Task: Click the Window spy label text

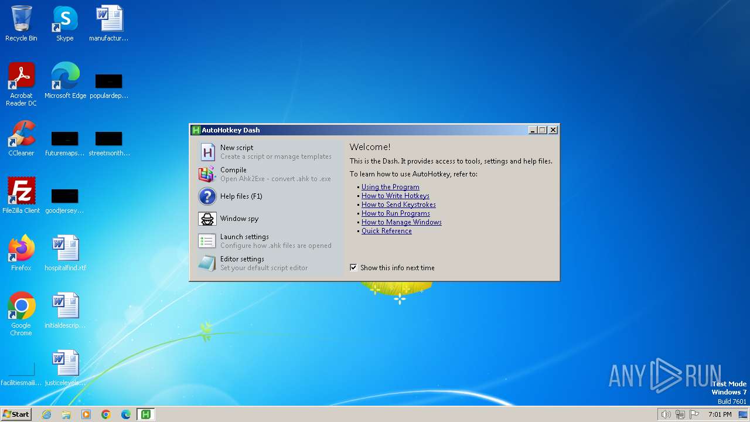Action: (x=239, y=219)
